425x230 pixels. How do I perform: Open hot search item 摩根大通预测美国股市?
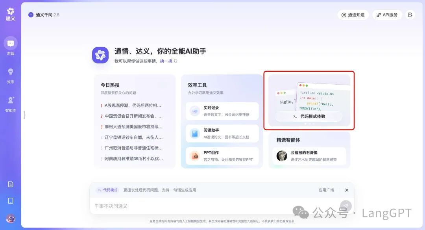click(x=131, y=127)
